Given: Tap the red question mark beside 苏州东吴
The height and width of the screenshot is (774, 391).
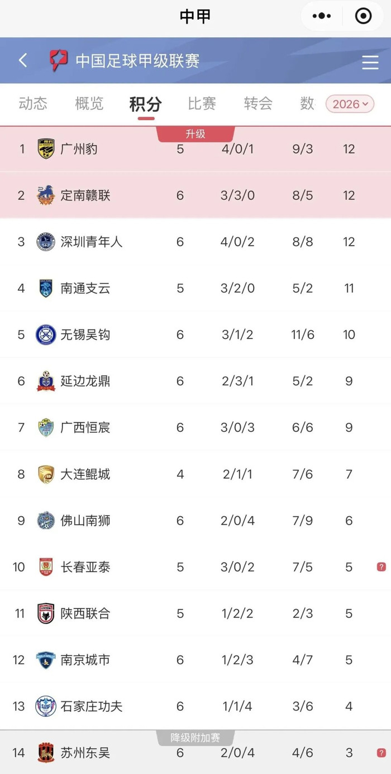Looking at the screenshot, I should (381, 753).
